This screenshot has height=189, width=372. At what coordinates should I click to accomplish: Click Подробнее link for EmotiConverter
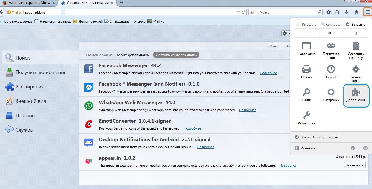(192, 128)
